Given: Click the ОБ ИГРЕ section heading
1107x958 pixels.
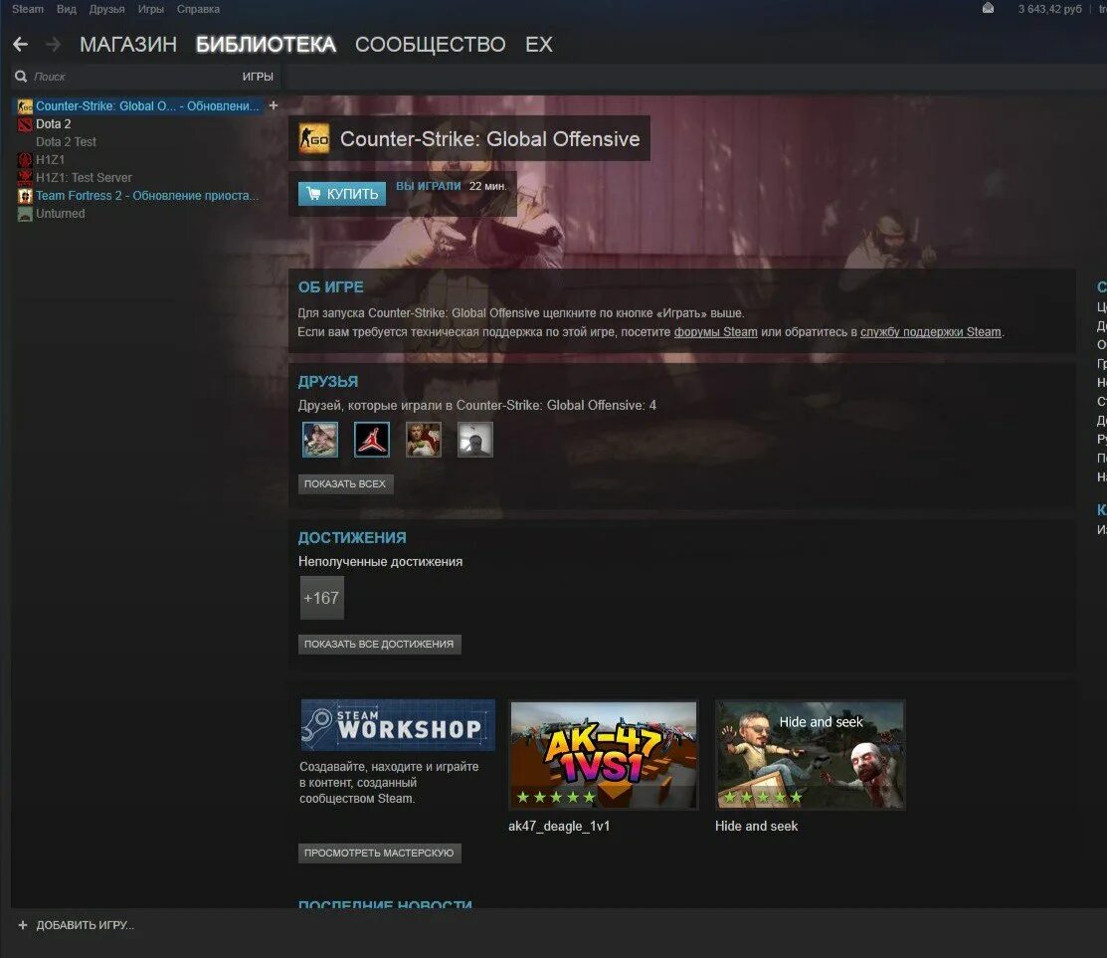Looking at the screenshot, I should click(x=330, y=287).
